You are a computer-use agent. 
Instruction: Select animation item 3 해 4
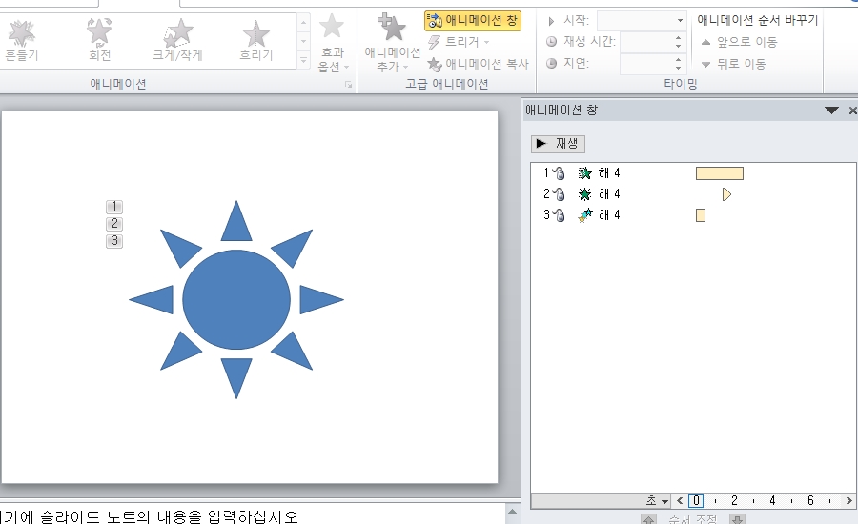[x=693, y=215]
